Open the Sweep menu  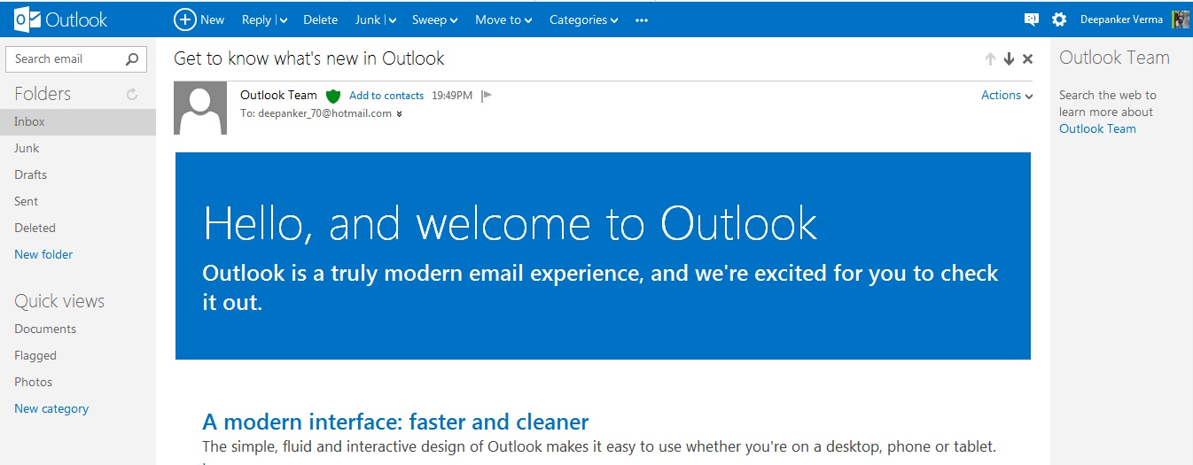click(434, 19)
